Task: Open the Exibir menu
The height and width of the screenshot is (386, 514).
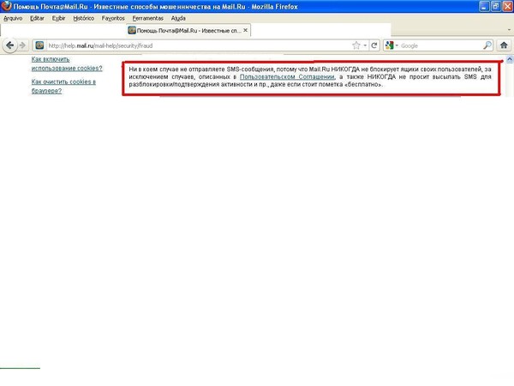Action: pos(58,18)
